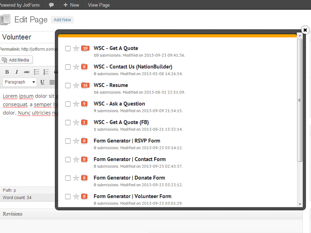Tick the Form Generator | RSVP Form checkbox
This screenshot has height=233, width=311.
(x=68, y=141)
